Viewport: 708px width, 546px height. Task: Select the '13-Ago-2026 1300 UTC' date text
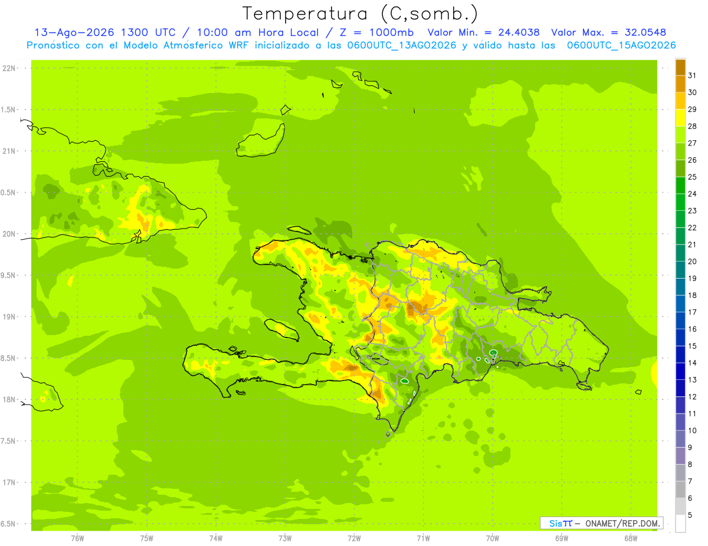pyautogui.click(x=104, y=32)
